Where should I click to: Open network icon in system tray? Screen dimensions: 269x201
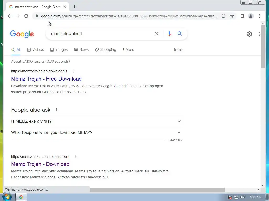coord(236,197)
